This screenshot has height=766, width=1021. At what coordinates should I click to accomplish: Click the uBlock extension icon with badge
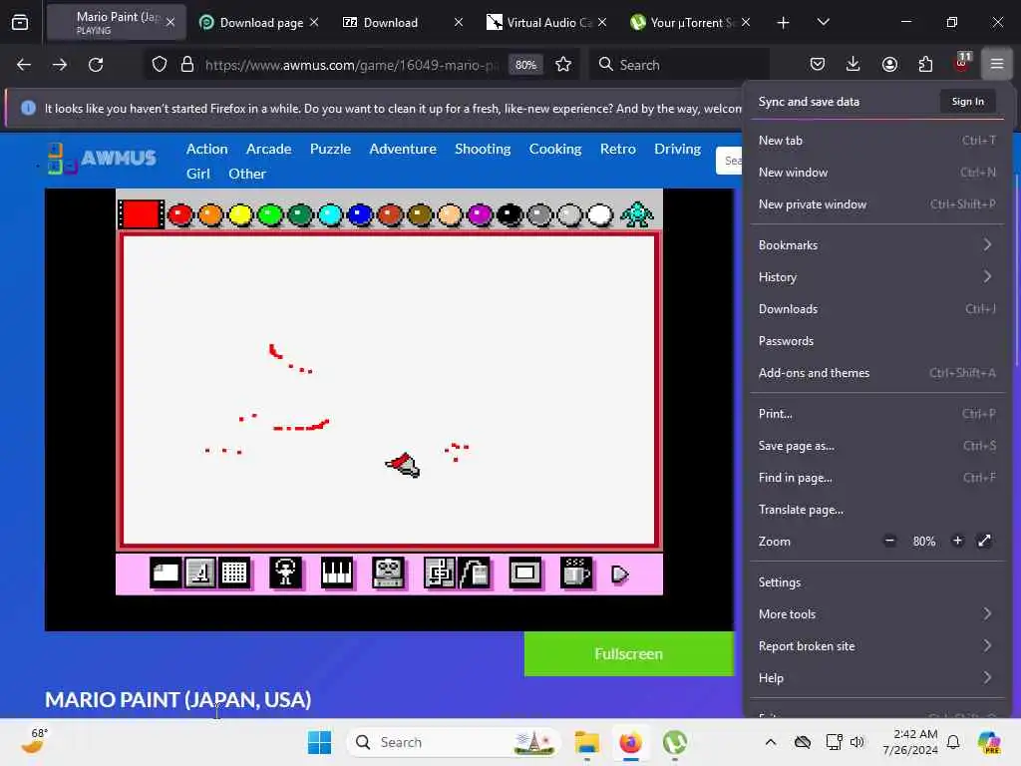(962, 64)
